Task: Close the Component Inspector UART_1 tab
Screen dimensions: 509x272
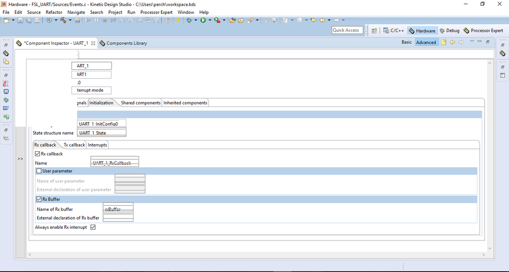Action: point(93,43)
